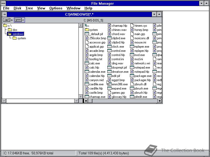Select charmap.exe program icon

87,97
